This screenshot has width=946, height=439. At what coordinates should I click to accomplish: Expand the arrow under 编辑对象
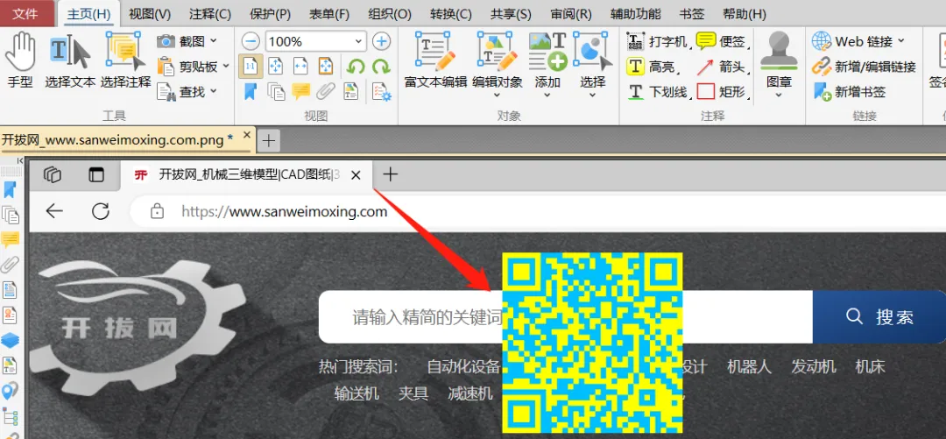[x=498, y=95]
